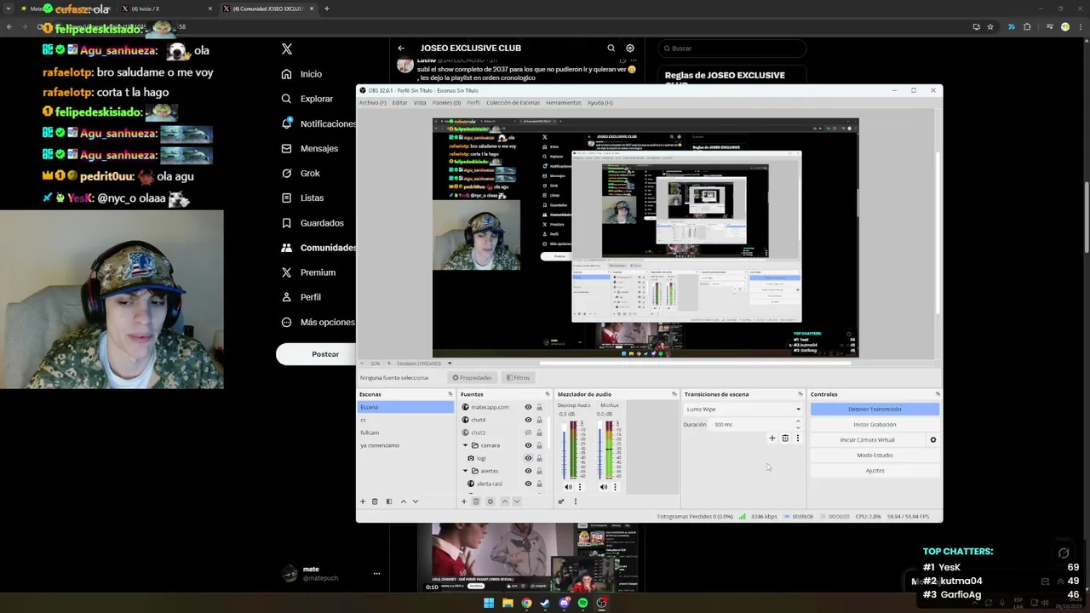Show the hidden chat3 source

(x=528, y=433)
